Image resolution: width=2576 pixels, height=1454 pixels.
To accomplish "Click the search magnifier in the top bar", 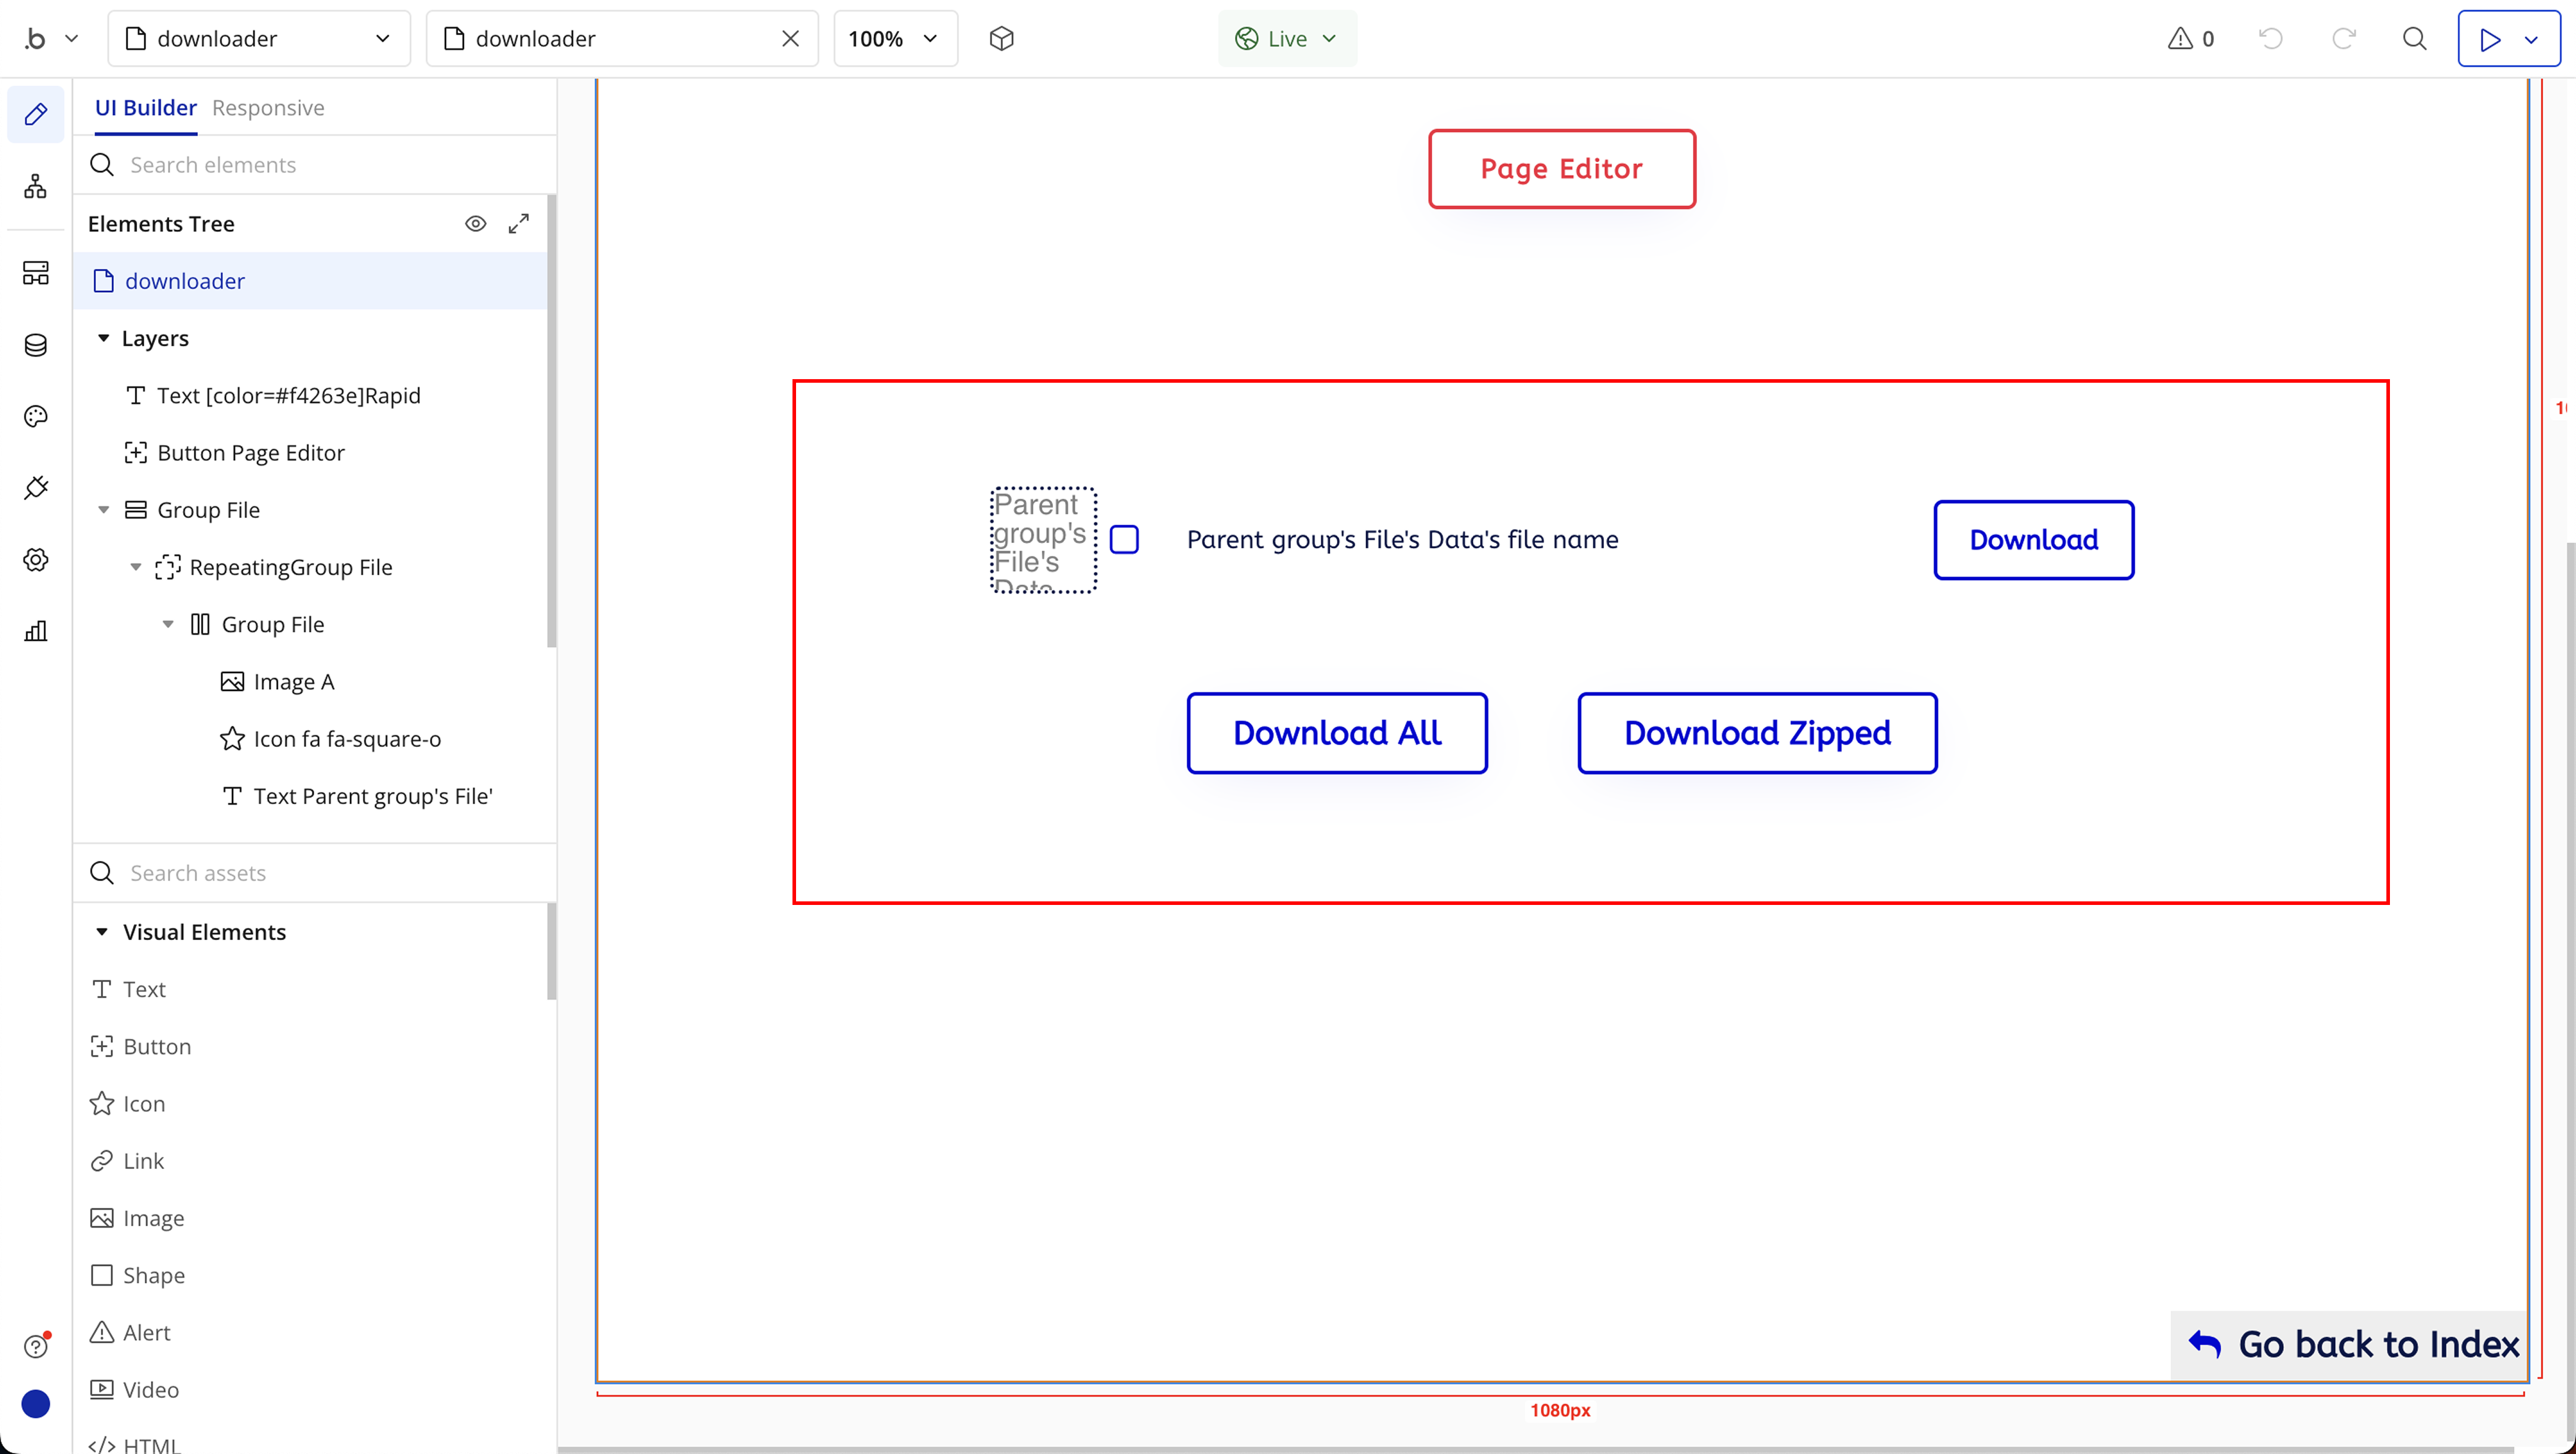I will [2414, 39].
